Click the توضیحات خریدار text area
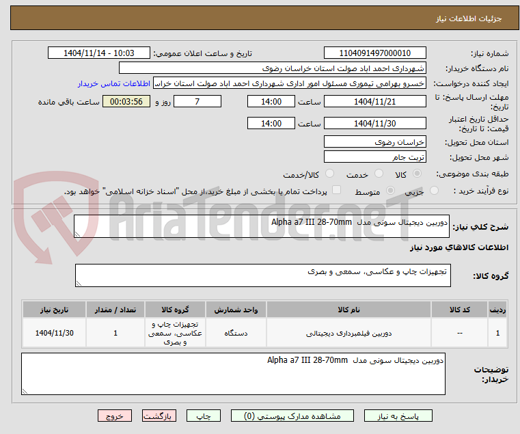The height and width of the screenshot is (434, 520). [234, 374]
